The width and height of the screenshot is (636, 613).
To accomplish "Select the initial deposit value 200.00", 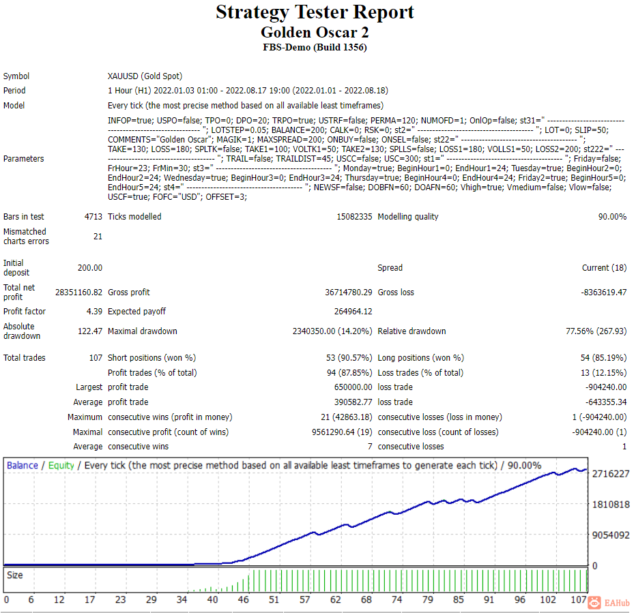I will pyautogui.click(x=90, y=268).
